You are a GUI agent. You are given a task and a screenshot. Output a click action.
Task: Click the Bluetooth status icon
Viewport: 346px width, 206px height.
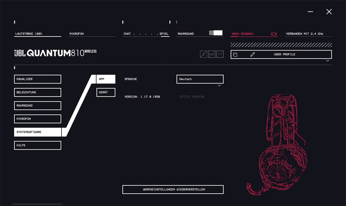(x=204, y=54)
